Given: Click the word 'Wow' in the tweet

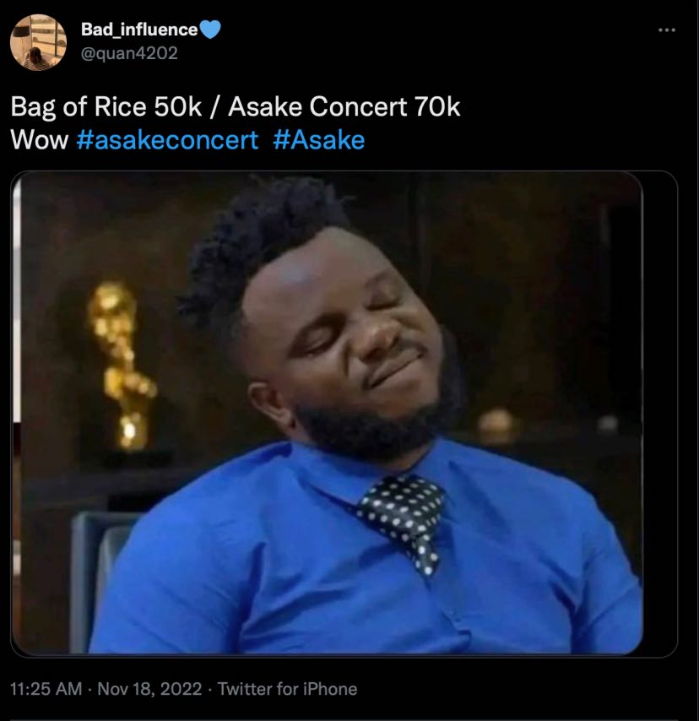Looking at the screenshot, I should 39,140.
